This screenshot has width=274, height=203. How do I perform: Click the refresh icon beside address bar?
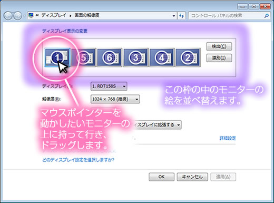(x=181, y=16)
